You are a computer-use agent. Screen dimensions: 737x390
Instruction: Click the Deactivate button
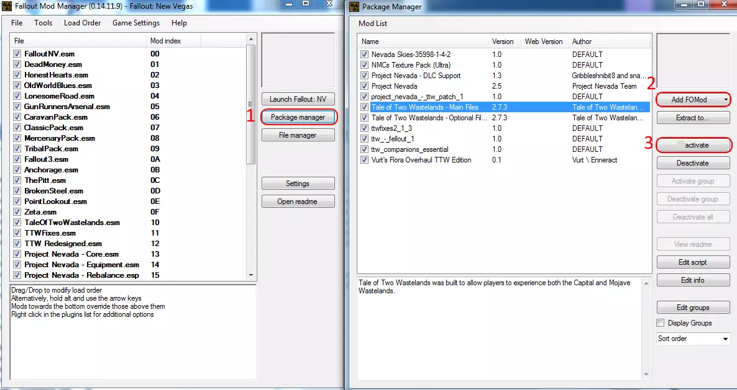(x=693, y=163)
